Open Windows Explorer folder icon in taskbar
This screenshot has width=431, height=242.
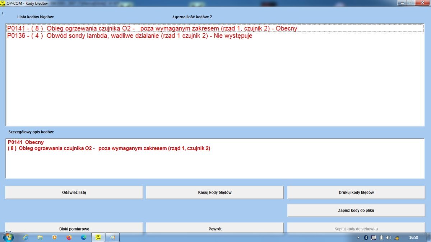click(x=40, y=237)
